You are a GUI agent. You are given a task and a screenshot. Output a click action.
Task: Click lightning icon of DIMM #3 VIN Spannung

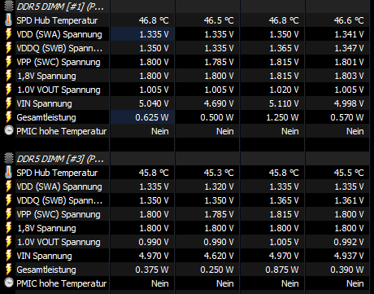(x=9, y=256)
